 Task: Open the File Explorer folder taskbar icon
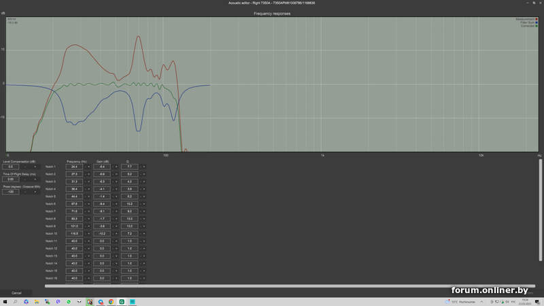pyautogui.click(x=37, y=301)
